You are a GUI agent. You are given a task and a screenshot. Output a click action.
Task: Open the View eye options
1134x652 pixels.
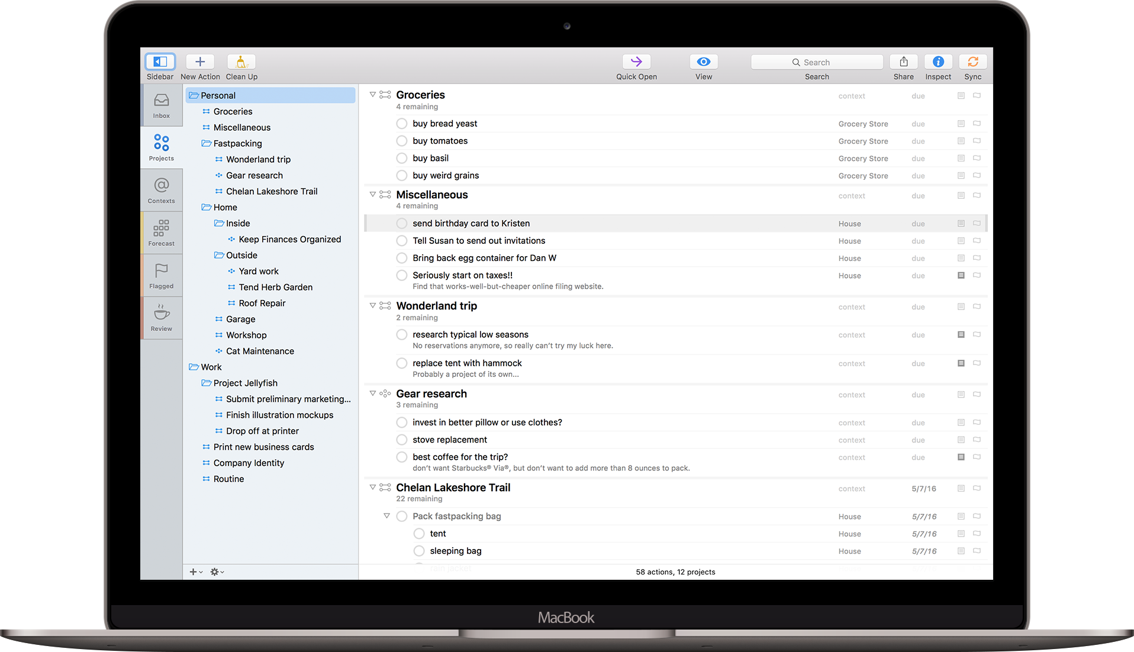tap(703, 62)
